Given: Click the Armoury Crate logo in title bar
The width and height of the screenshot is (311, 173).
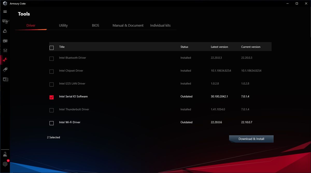Looking at the screenshot, I should click(x=5, y=4).
